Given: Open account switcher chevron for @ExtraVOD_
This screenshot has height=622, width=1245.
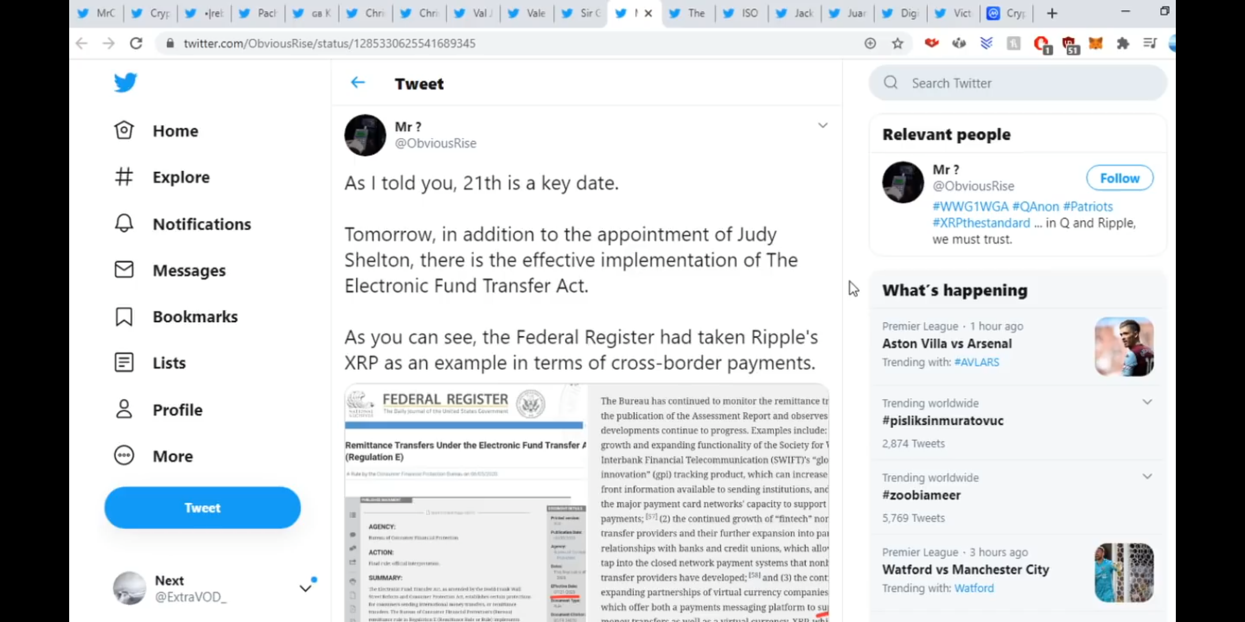Looking at the screenshot, I should point(305,588).
